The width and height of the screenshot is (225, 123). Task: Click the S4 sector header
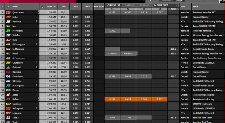(x=160, y=9)
